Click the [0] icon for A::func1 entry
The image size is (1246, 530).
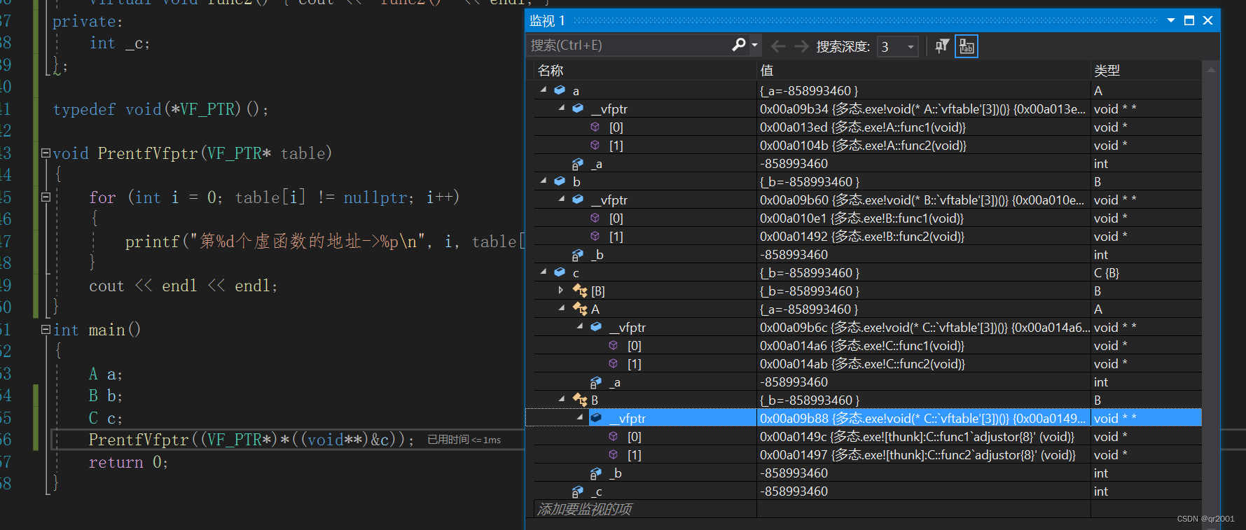pyautogui.click(x=595, y=127)
